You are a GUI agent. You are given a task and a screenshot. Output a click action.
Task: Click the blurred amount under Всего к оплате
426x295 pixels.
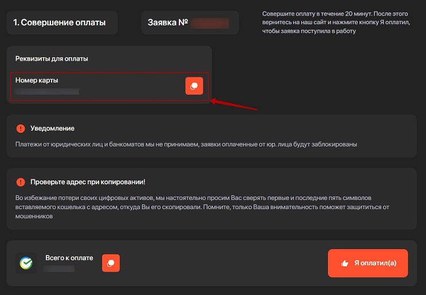[60, 268]
